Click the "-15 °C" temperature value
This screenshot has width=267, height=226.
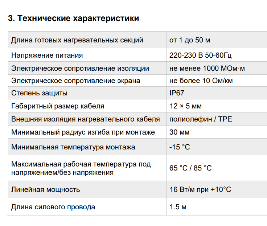[x=180, y=147]
